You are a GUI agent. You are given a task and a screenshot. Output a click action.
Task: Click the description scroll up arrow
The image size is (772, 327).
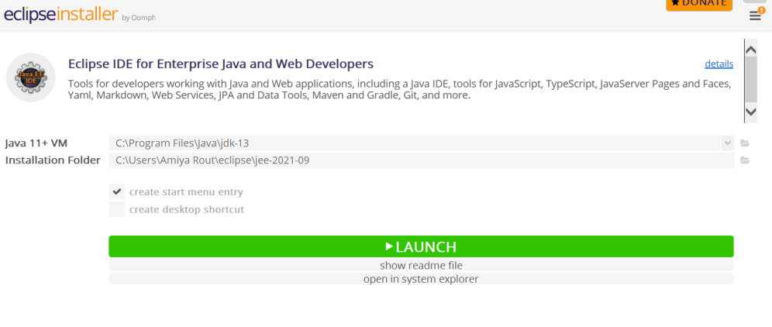coord(750,50)
